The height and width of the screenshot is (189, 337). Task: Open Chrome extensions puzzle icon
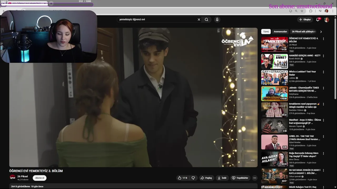pyautogui.click(x=311, y=11)
